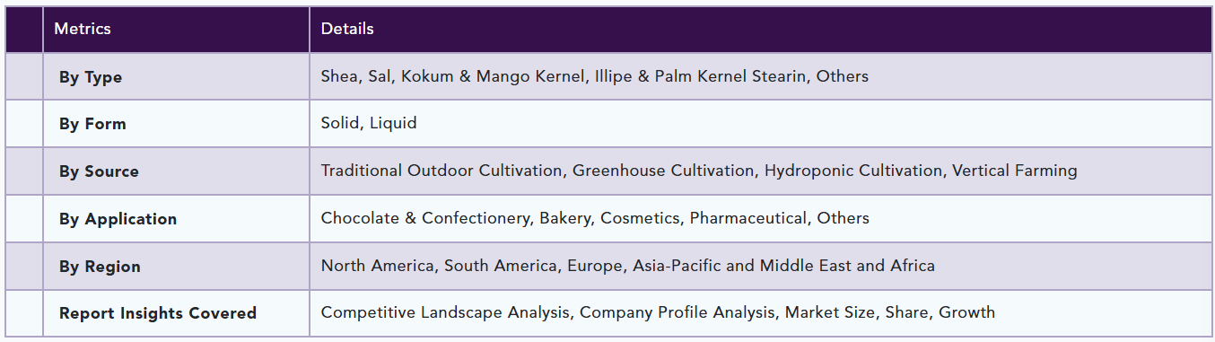Select the Report Insights Covered label
The height and width of the screenshot is (342, 1215).
[x=158, y=313]
